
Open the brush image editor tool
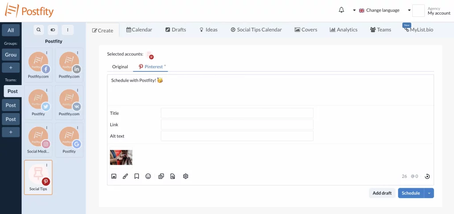click(x=125, y=176)
